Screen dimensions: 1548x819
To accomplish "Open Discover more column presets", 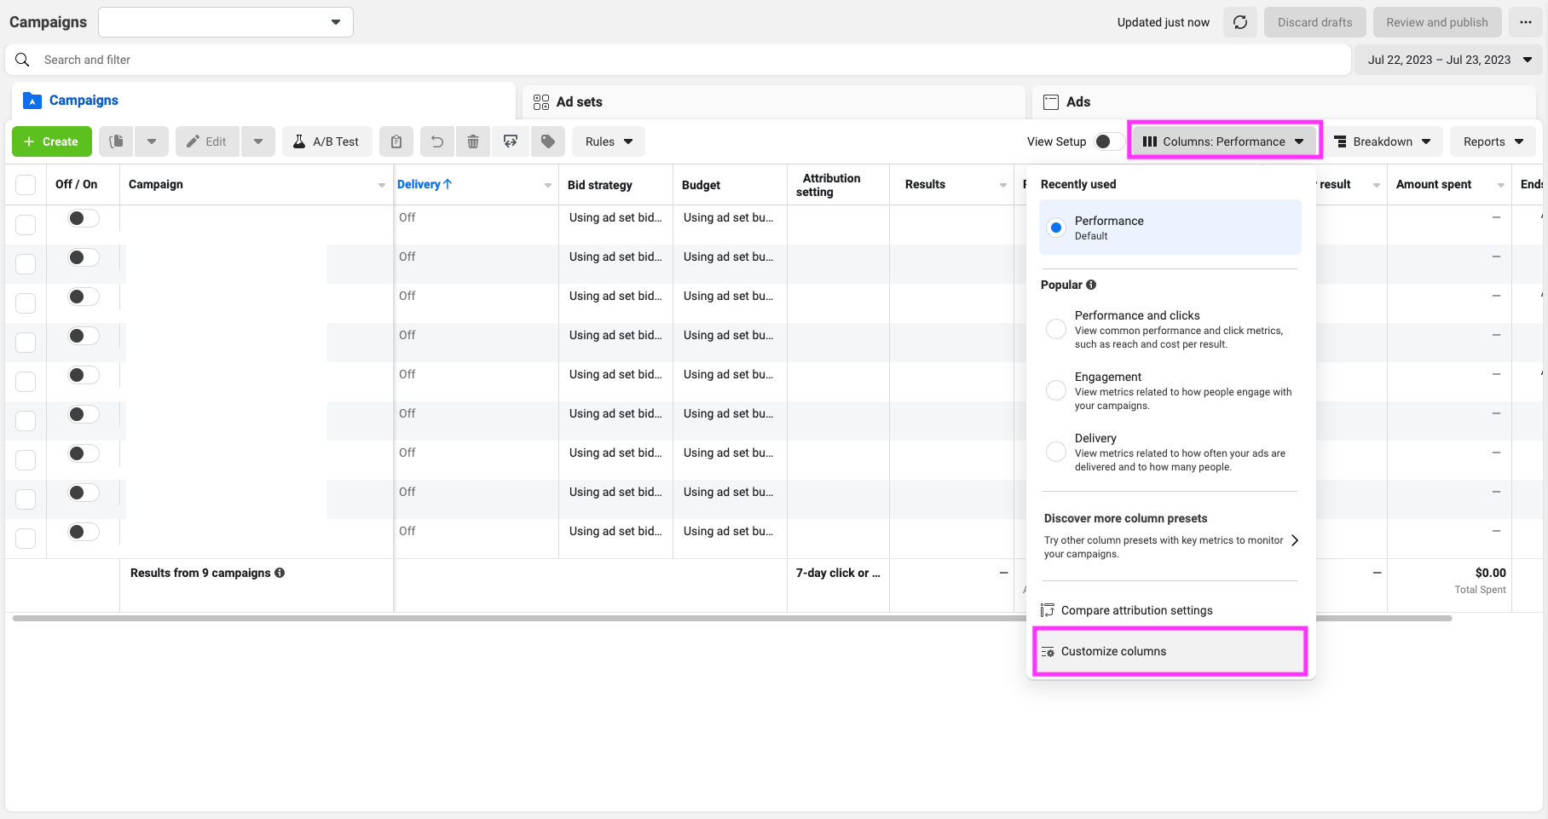I will (x=1170, y=535).
